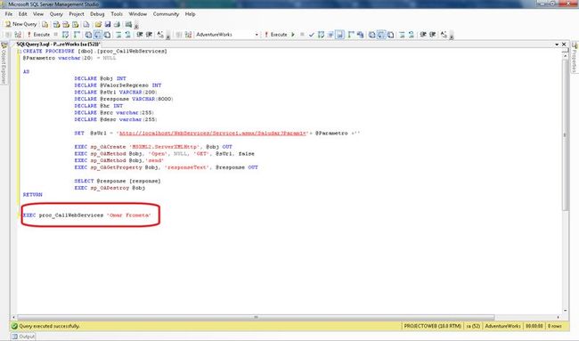Screen dimensions: 579x341
Task: Click the Change Connection icon before the AdventureWorks dropdown
Action: tap(188, 35)
